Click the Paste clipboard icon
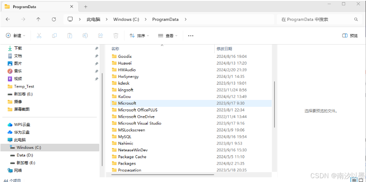This screenshot has width=366, height=182. click(x=69, y=36)
